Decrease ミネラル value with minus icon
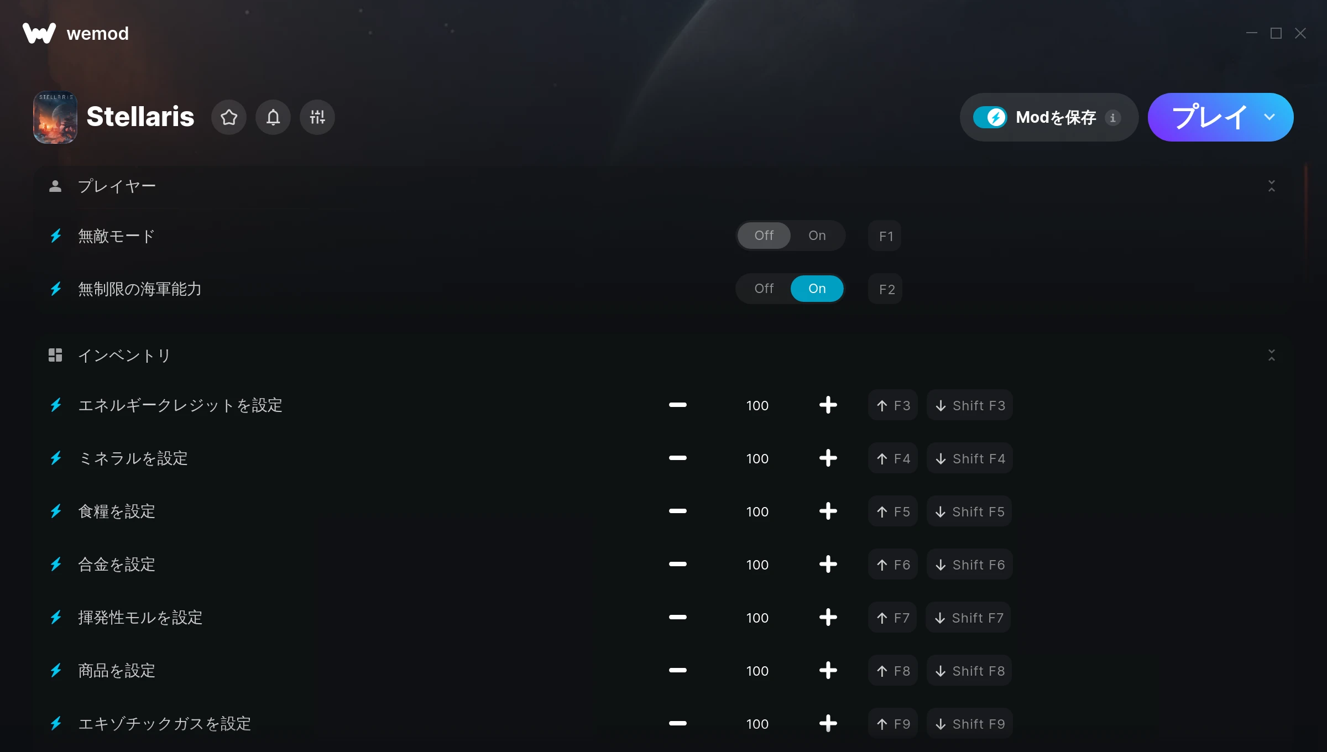The image size is (1327, 752). [677, 458]
